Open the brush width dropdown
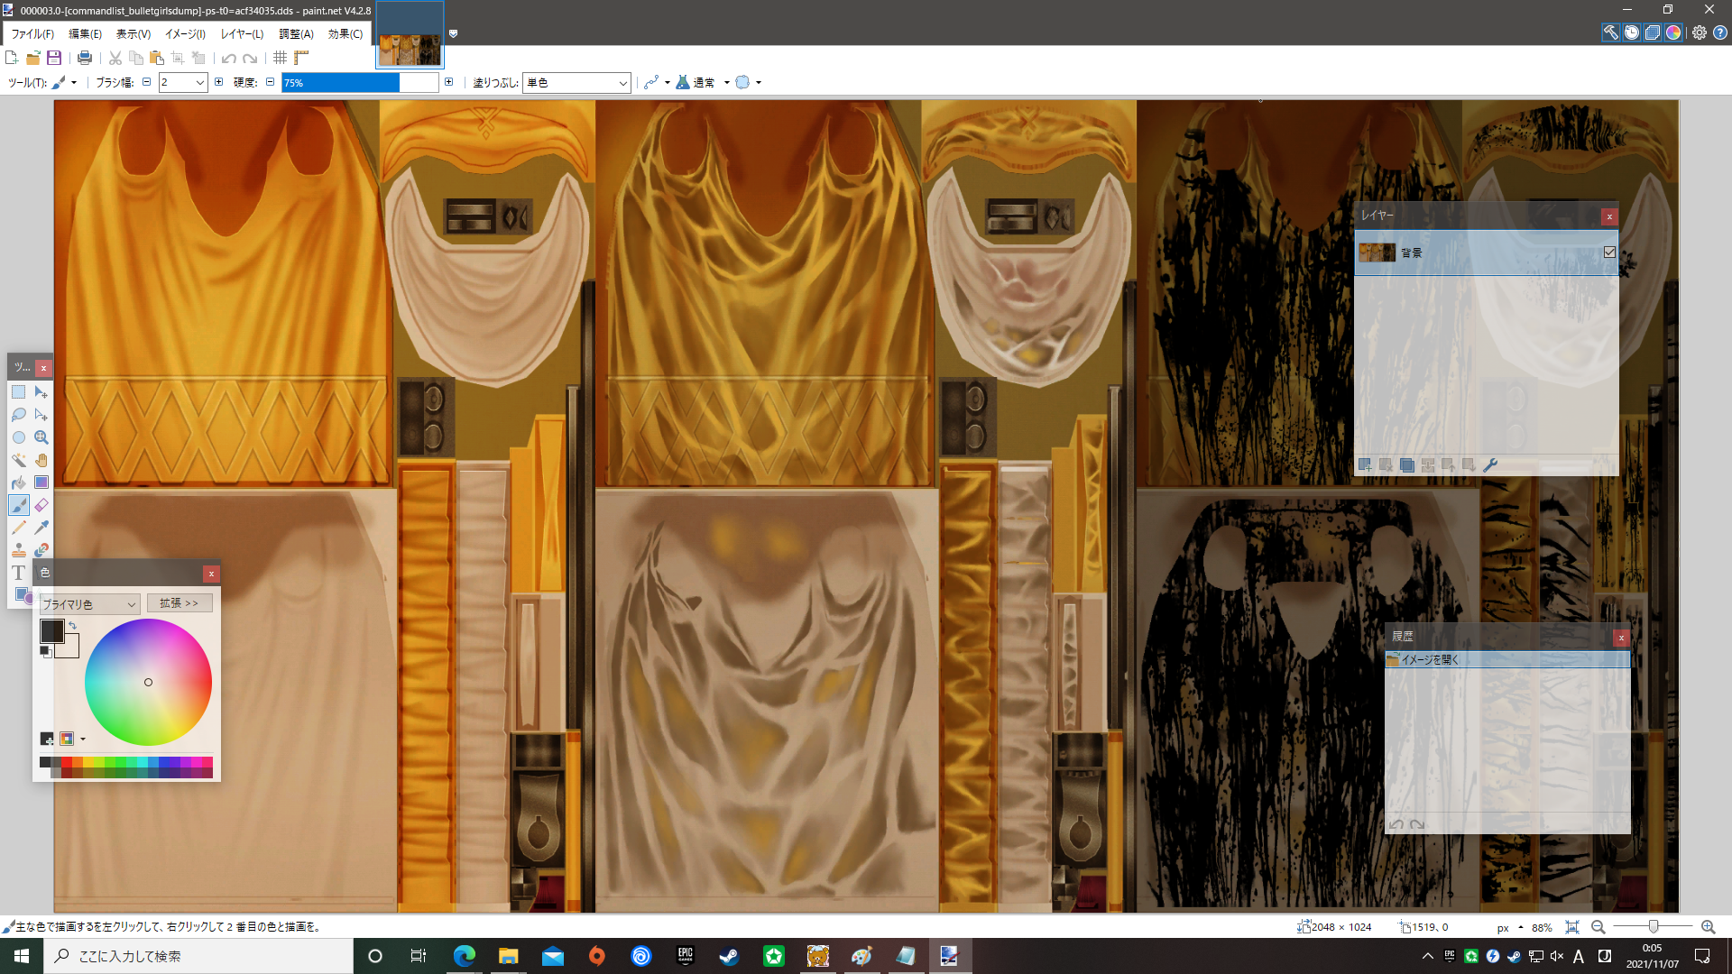 coord(200,83)
